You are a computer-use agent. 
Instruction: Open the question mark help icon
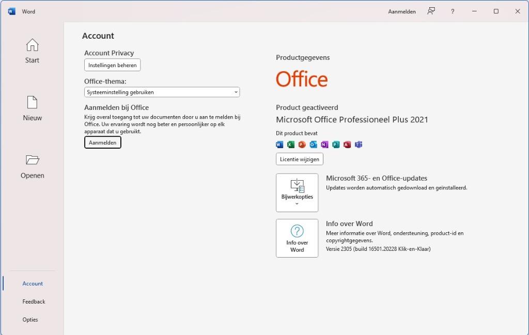coord(453,11)
